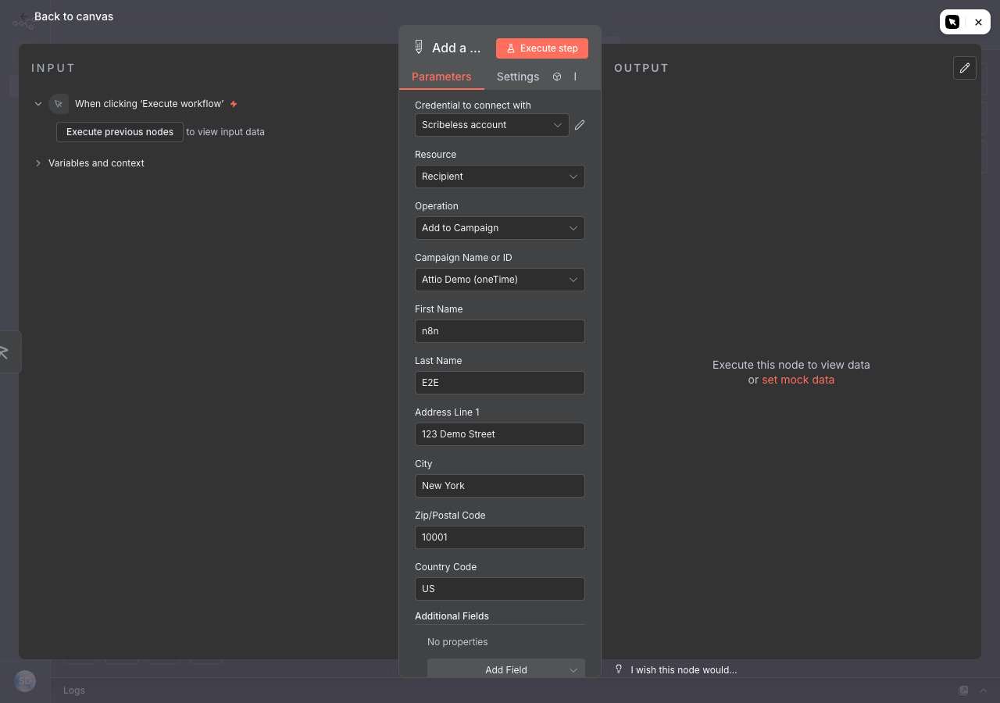1000x703 pixels.
Task: Click the Back to canvas arrow link
Action: click(67, 16)
